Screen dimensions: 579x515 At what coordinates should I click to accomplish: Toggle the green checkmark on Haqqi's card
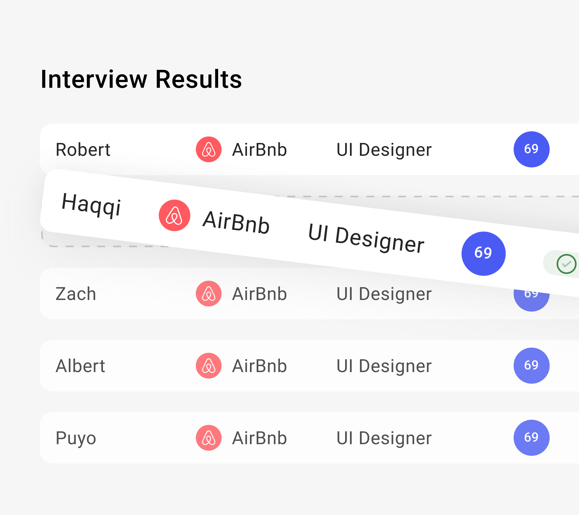tap(566, 264)
